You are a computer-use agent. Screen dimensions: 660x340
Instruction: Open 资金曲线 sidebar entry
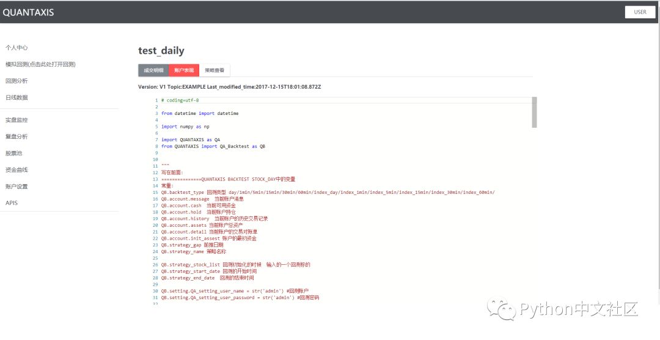point(16,170)
